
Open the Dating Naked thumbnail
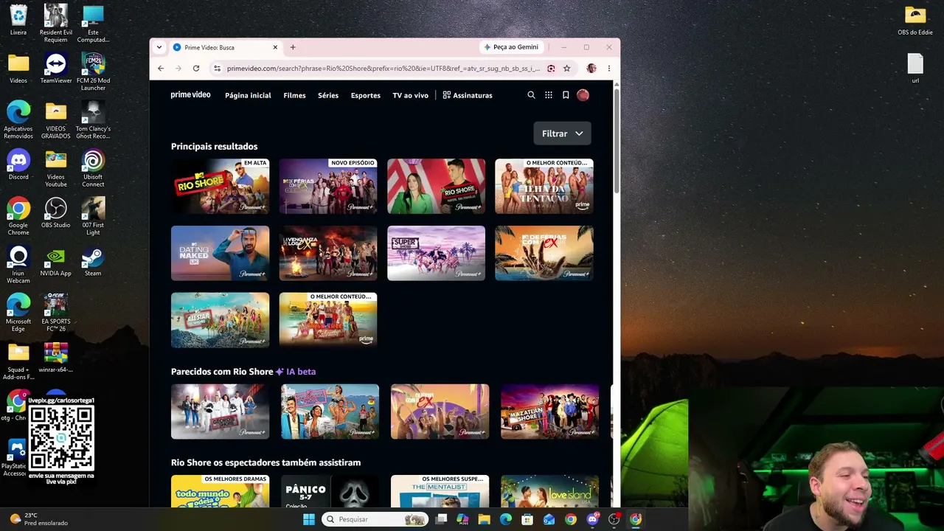click(x=220, y=253)
